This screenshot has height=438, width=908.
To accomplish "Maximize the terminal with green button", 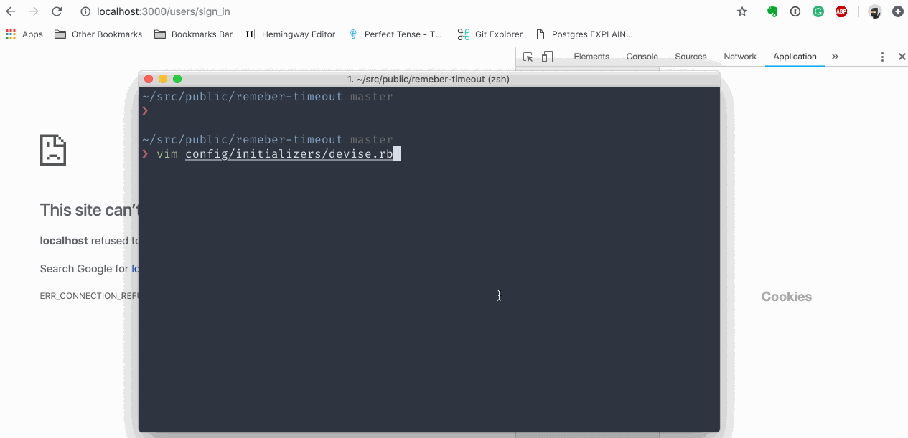I will [x=177, y=79].
